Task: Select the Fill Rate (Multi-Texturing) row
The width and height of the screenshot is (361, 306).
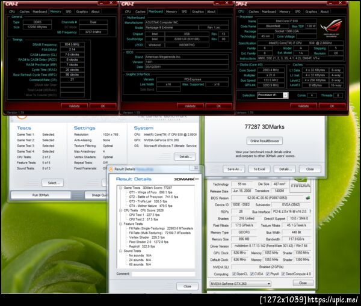Action: click(x=160, y=233)
